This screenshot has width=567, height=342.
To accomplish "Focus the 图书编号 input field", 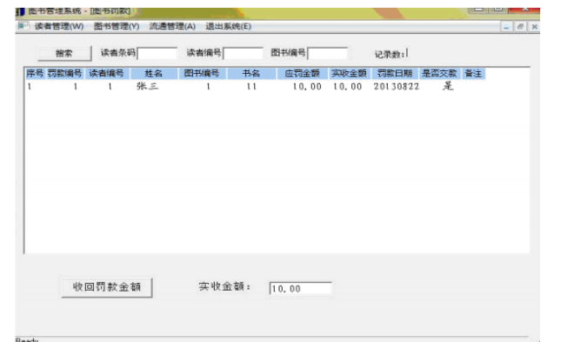I will pyautogui.click(x=328, y=54).
